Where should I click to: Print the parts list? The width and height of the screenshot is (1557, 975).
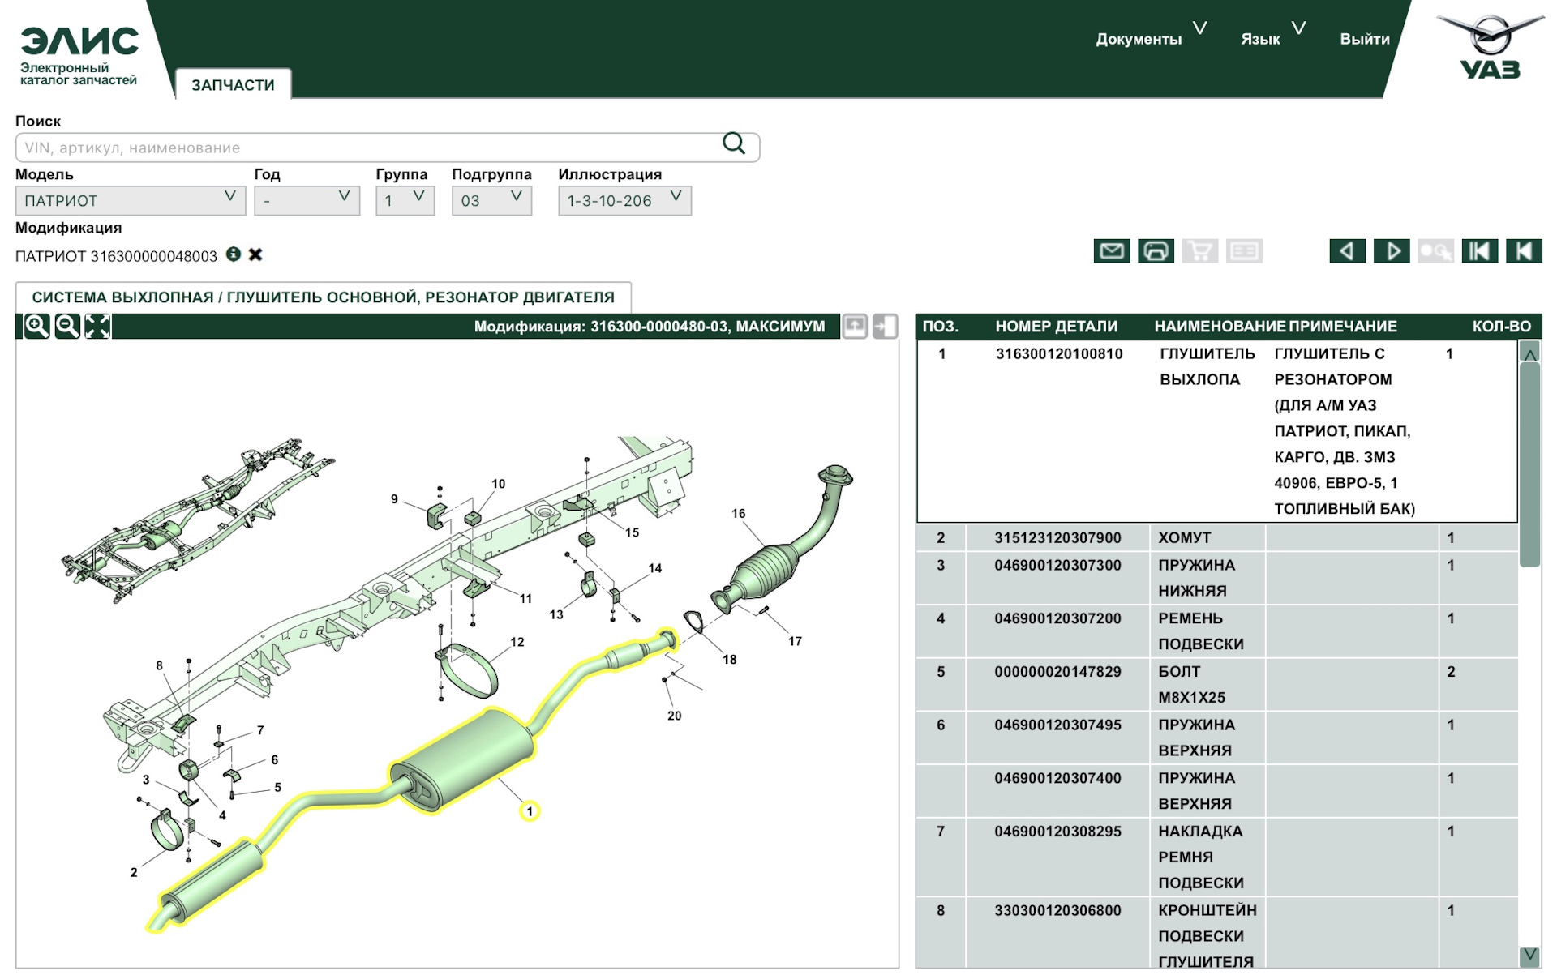pos(1156,251)
